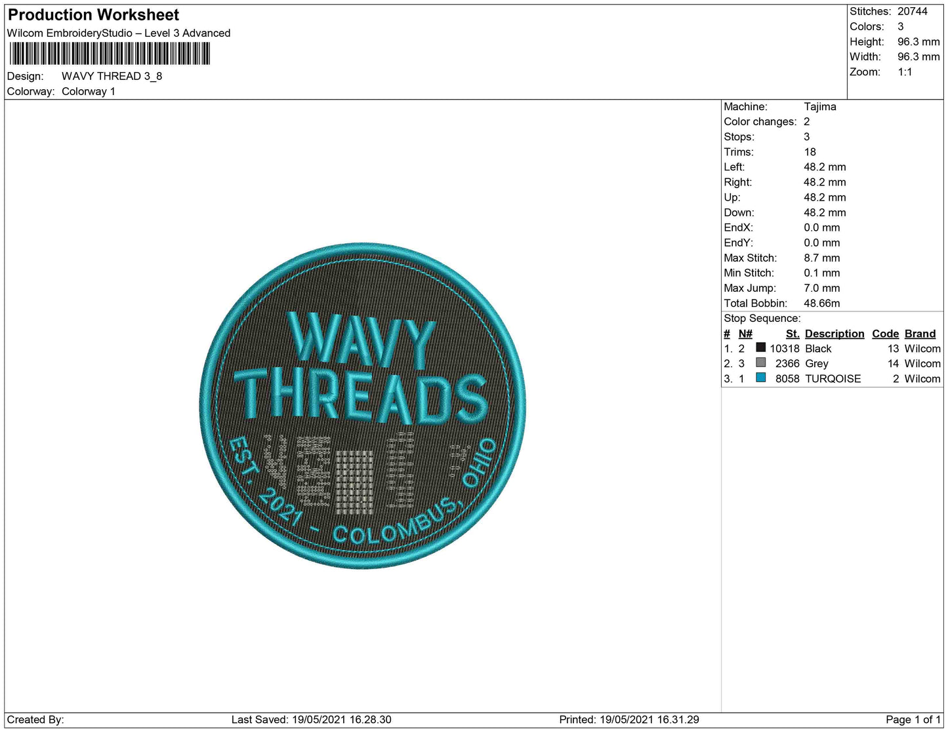Click the 'Created By:' footer label
The height and width of the screenshot is (729, 948).
(35, 720)
